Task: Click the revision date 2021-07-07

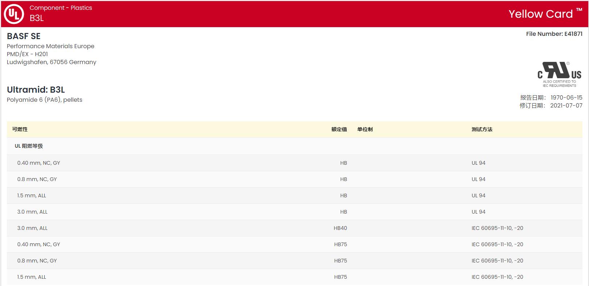Action: (x=566, y=106)
